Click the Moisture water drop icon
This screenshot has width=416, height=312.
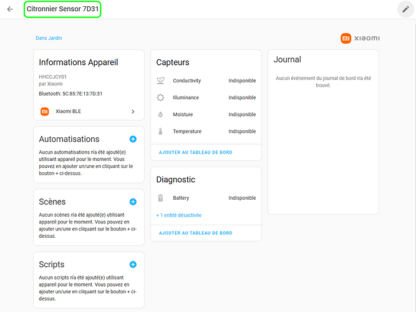(x=160, y=115)
